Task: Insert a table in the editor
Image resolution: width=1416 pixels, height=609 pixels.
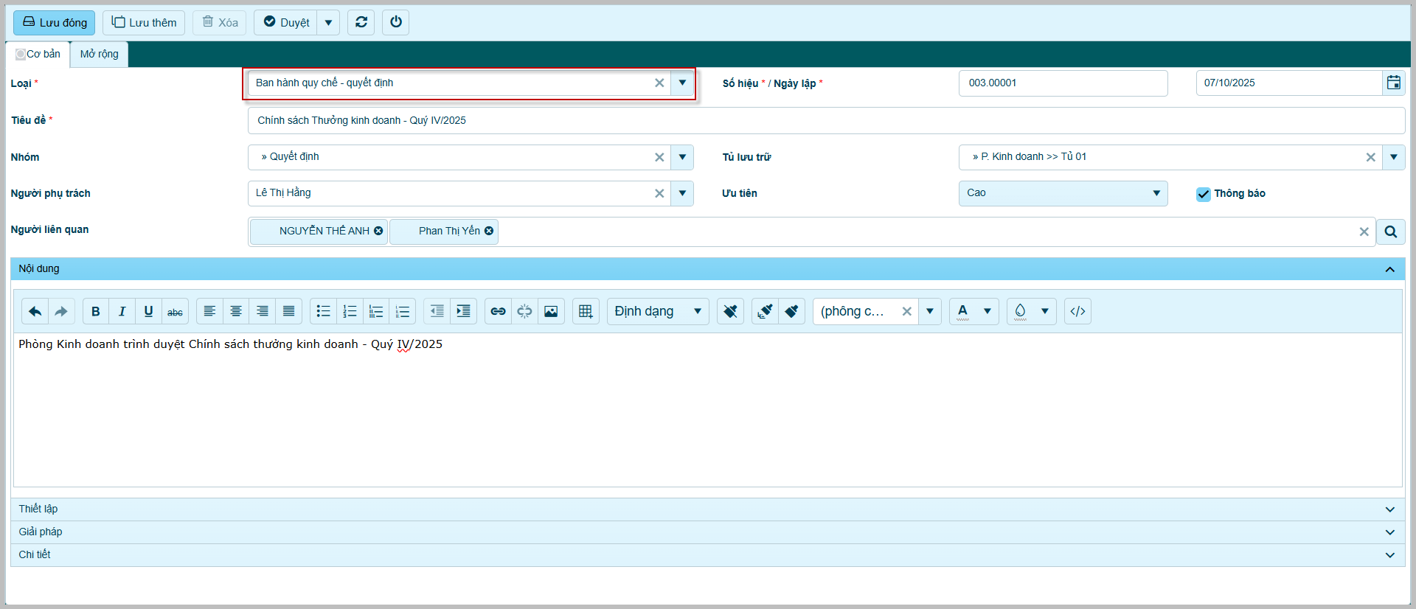Action: [586, 311]
